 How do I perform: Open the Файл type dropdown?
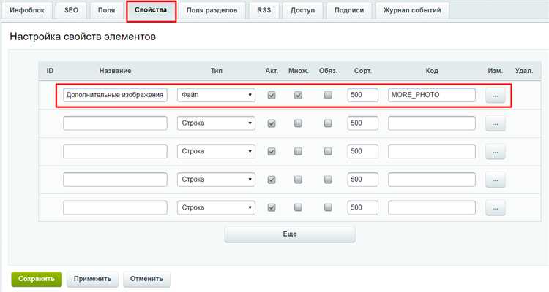click(x=216, y=95)
